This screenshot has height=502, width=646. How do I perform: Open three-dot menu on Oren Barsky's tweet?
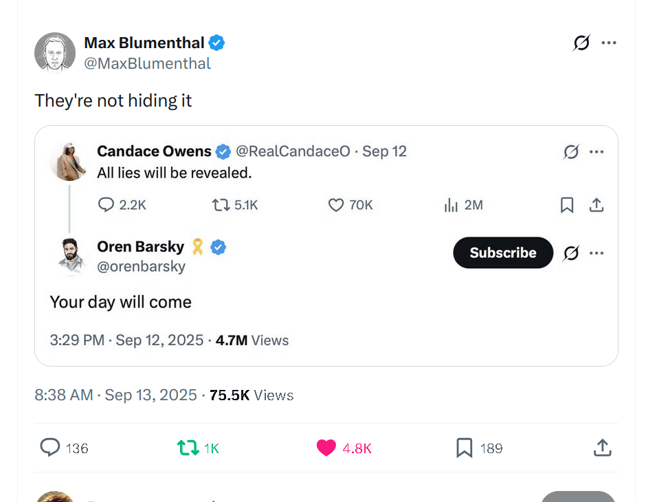click(x=597, y=253)
